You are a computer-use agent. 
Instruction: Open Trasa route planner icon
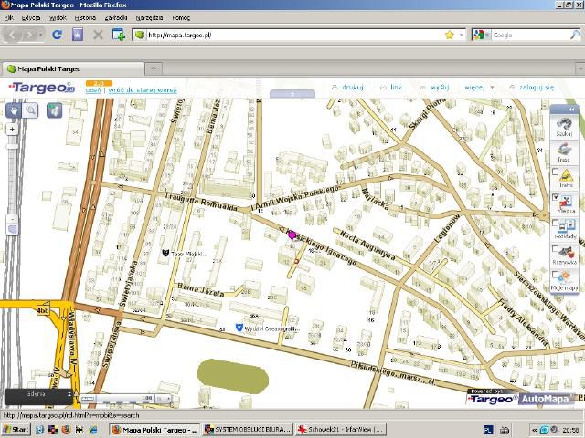[564, 150]
